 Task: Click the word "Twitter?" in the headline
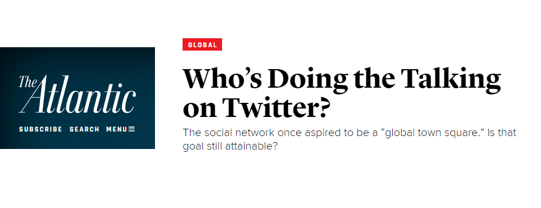pos(274,107)
